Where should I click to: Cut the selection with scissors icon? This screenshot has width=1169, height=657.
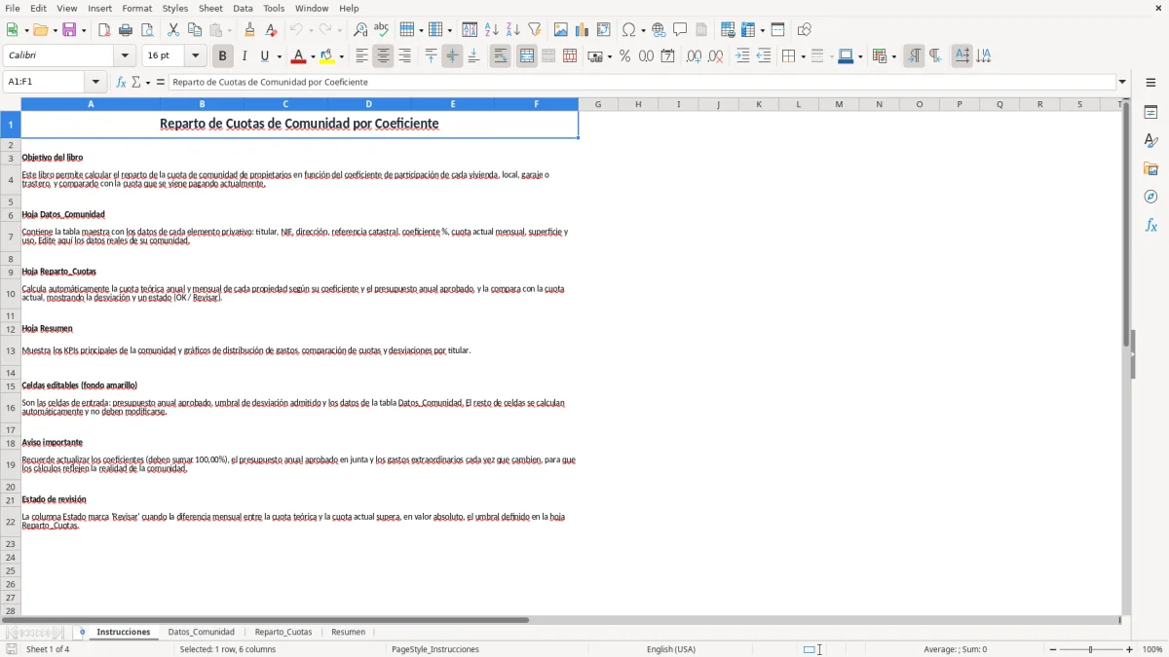point(173,30)
